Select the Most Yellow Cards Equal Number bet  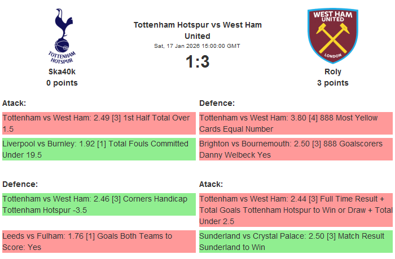pos(296,123)
